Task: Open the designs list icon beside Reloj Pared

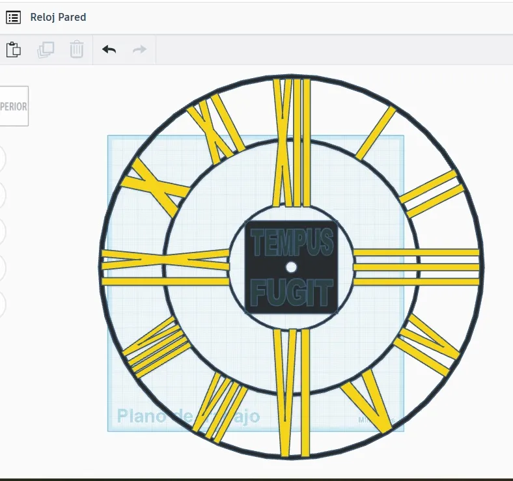Action: [x=14, y=18]
